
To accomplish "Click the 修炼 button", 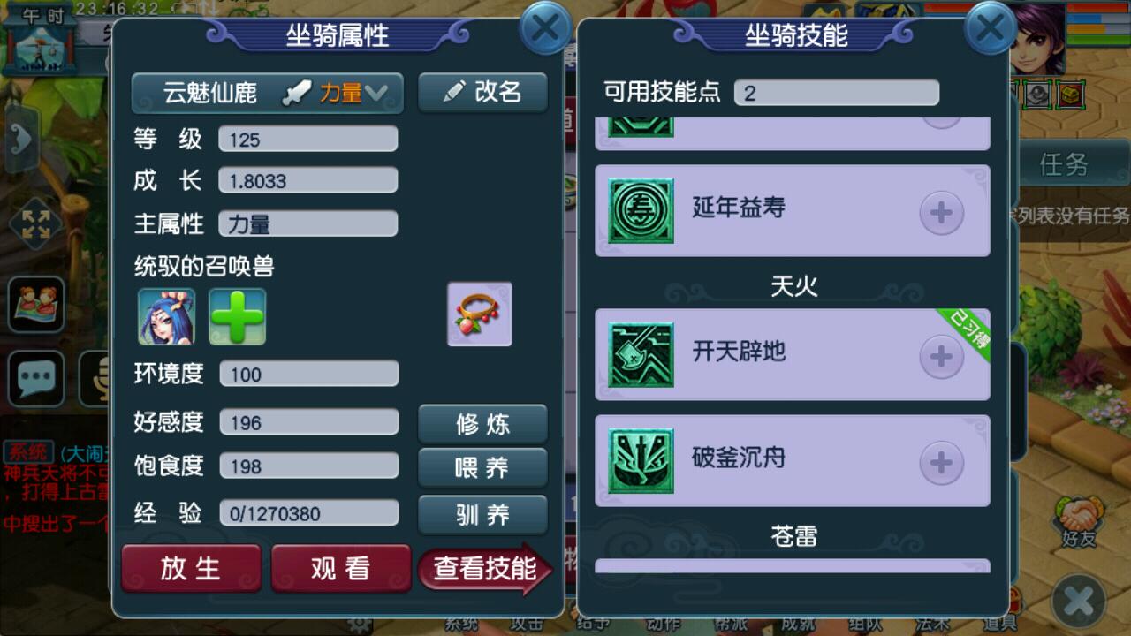I will pos(482,424).
